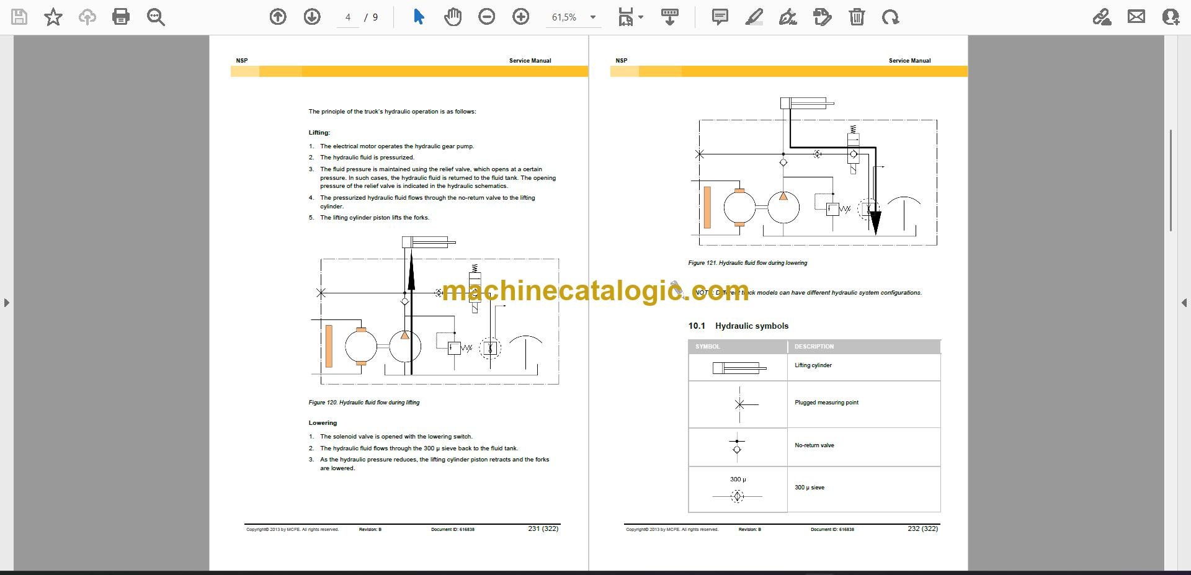
Task: Send file by email envelope icon
Action: (1136, 17)
